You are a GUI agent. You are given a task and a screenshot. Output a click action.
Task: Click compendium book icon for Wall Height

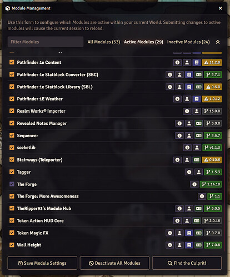click(189, 245)
